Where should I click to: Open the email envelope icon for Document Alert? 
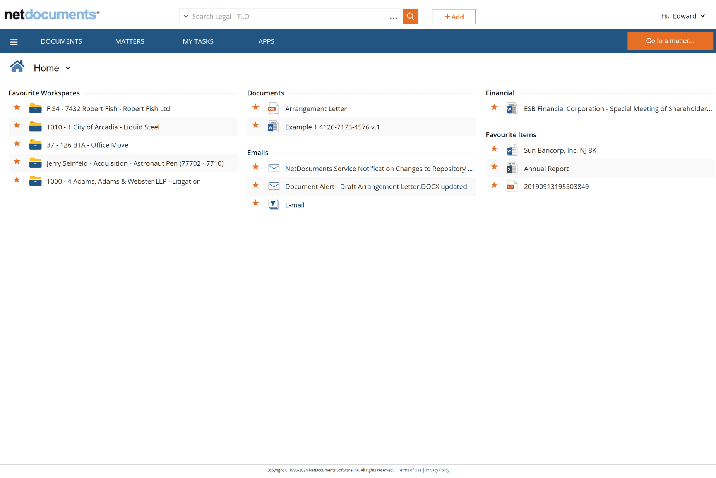274,186
